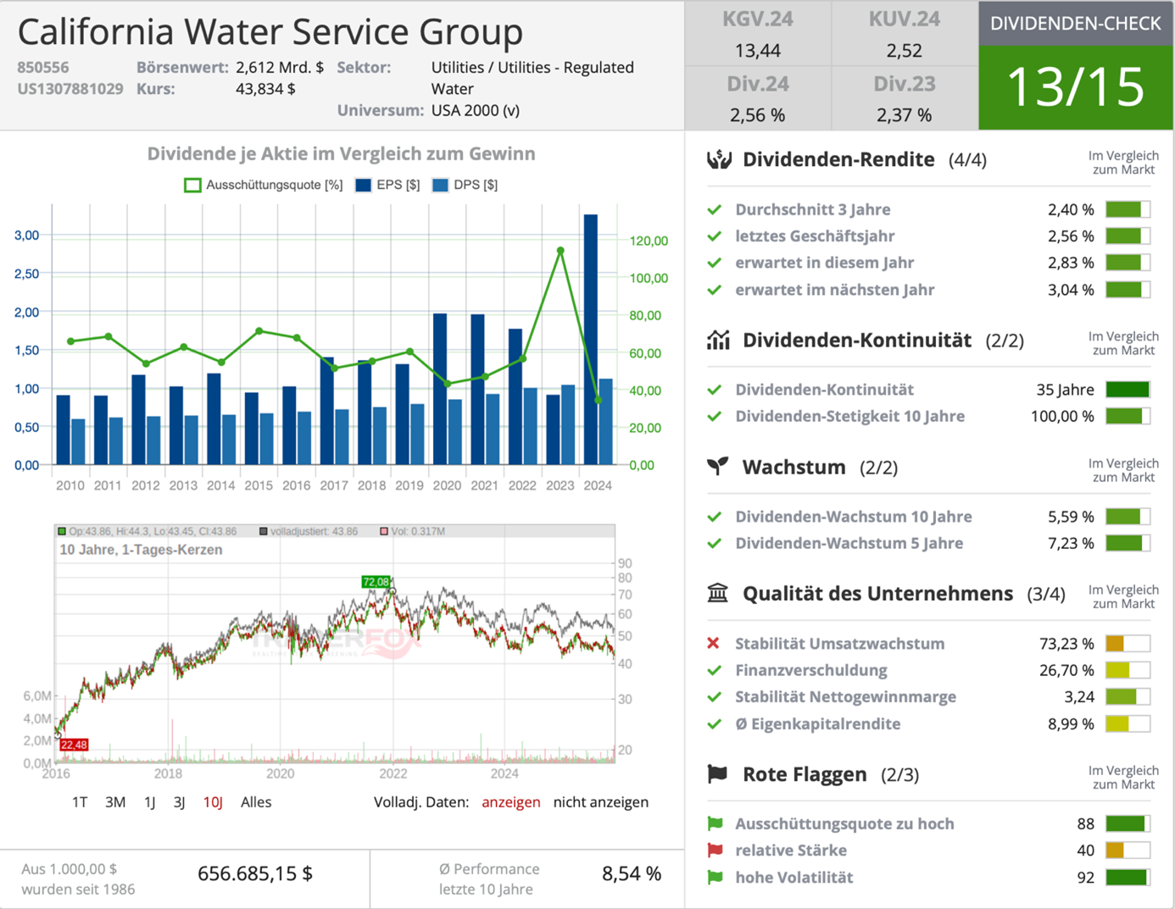Click nicht anzeigen link
The height and width of the screenshot is (909, 1175).
tap(600, 802)
